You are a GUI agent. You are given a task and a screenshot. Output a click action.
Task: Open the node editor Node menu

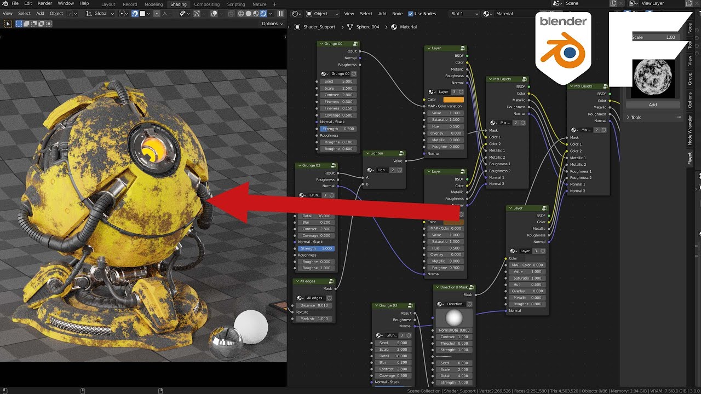pyautogui.click(x=398, y=14)
